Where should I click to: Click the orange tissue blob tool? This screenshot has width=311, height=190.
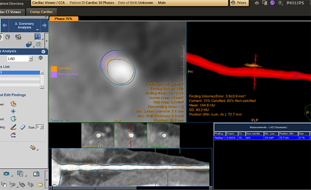point(40,185)
